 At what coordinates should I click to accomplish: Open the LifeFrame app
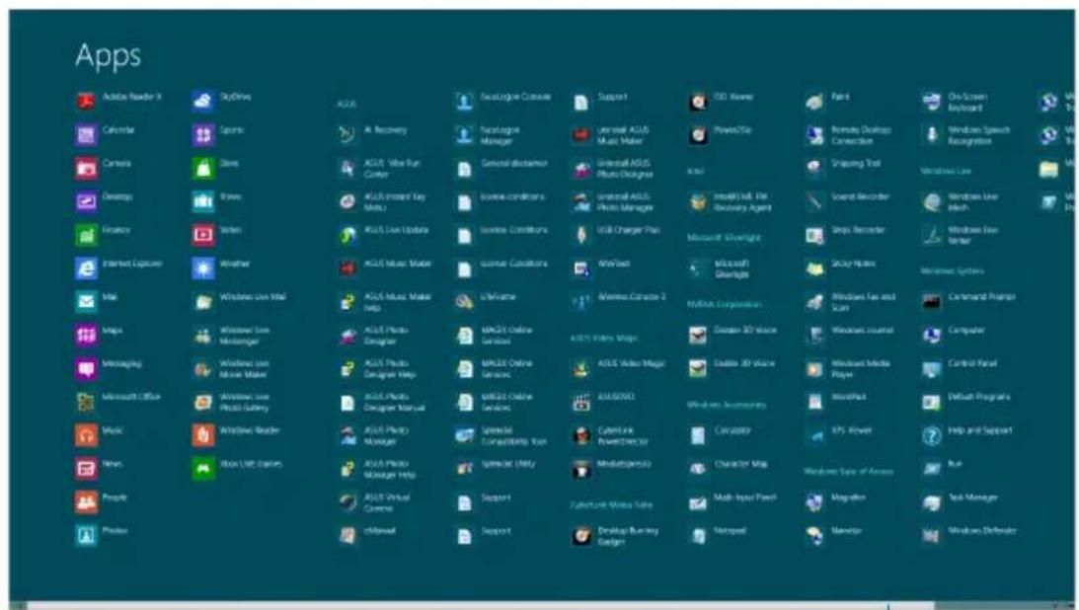click(x=485, y=301)
